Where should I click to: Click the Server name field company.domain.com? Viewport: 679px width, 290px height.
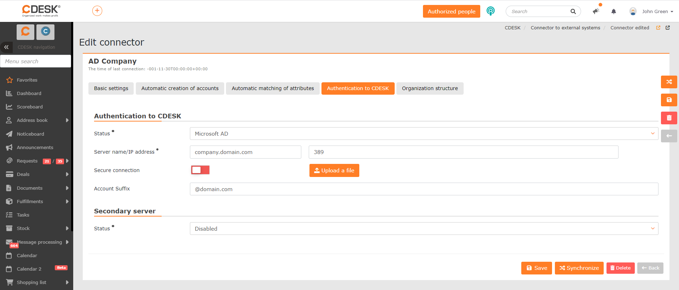click(x=245, y=152)
